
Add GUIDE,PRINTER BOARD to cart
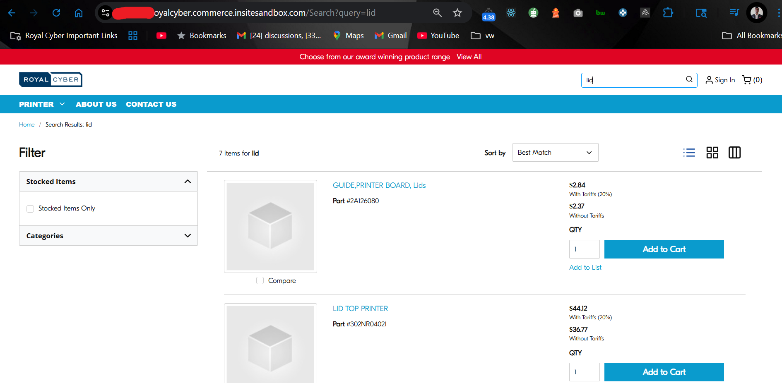[664, 249]
